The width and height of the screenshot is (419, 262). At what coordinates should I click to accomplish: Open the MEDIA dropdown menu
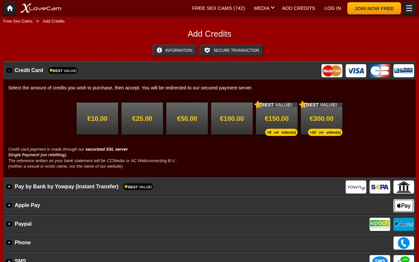tap(264, 8)
